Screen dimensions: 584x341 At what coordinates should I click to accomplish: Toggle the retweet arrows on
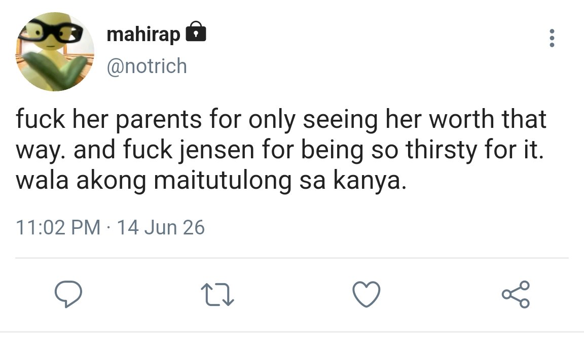point(217,294)
